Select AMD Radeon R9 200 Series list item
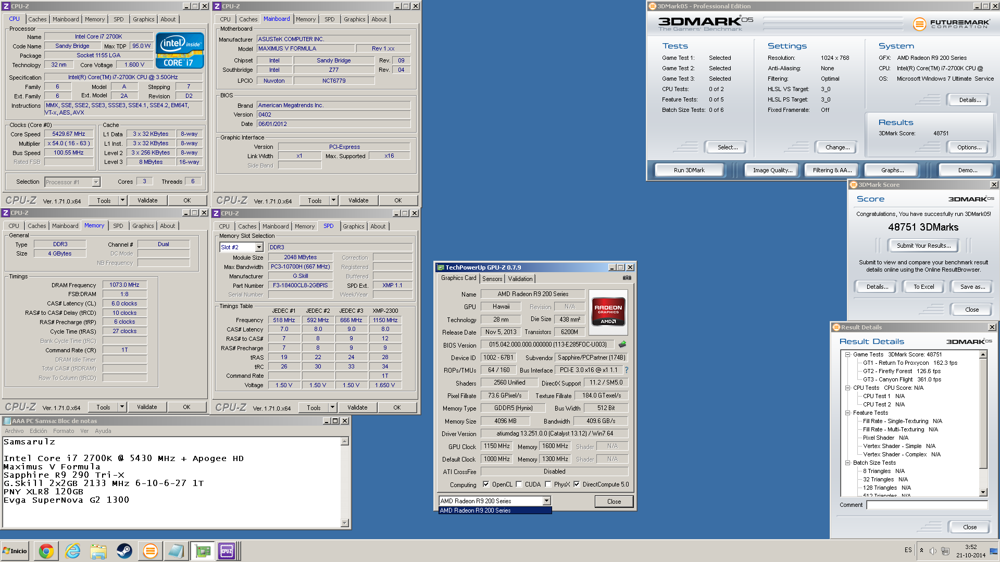Viewport: 1000px width, 562px height. 495,510
